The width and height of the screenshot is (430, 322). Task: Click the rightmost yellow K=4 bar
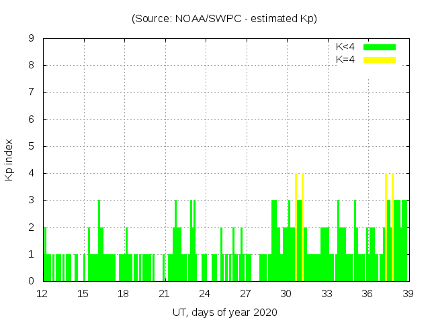(392, 228)
